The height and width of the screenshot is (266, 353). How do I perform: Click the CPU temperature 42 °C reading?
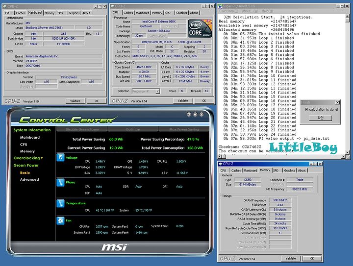[105, 211]
